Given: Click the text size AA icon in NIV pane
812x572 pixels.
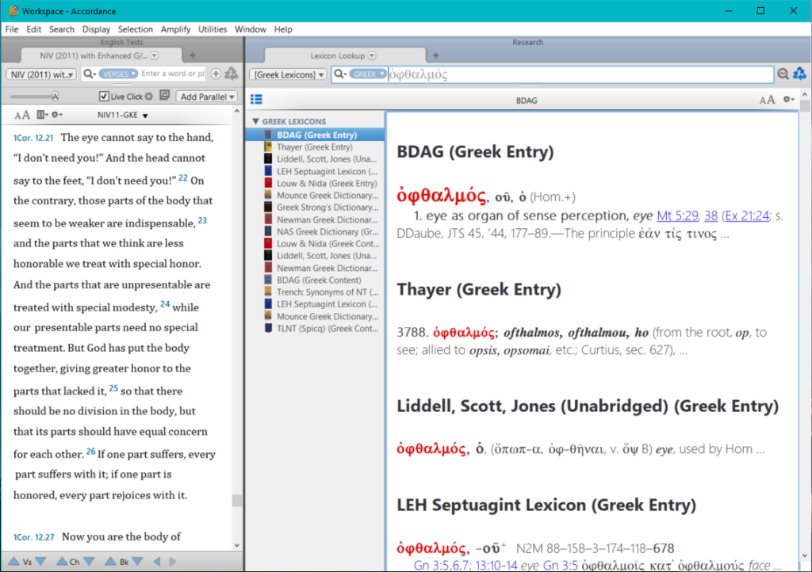Looking at the screenshot, I should point(21,116).
